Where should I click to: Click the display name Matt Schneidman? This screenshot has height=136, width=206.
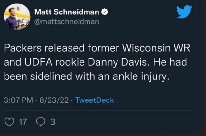click(67, 13)
